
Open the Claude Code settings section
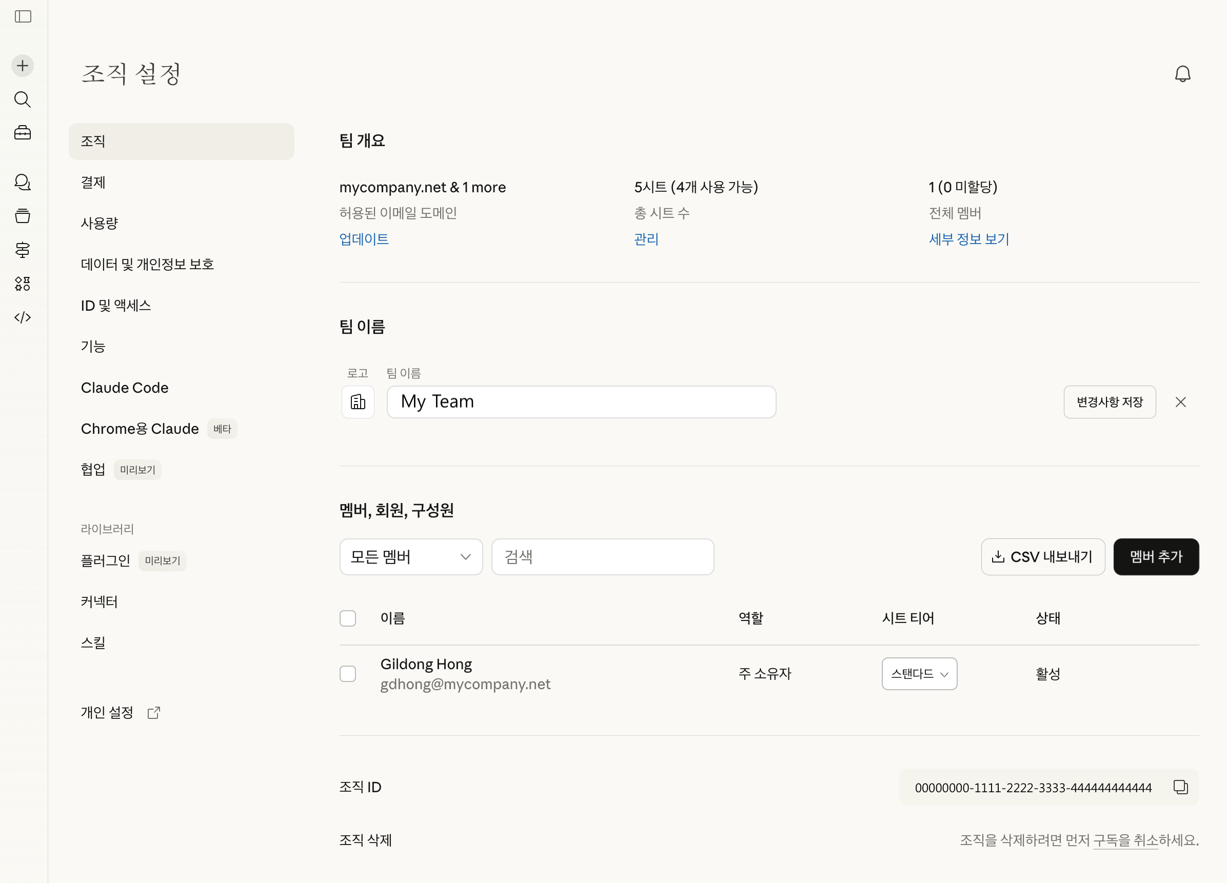click(x=125, y=388)
